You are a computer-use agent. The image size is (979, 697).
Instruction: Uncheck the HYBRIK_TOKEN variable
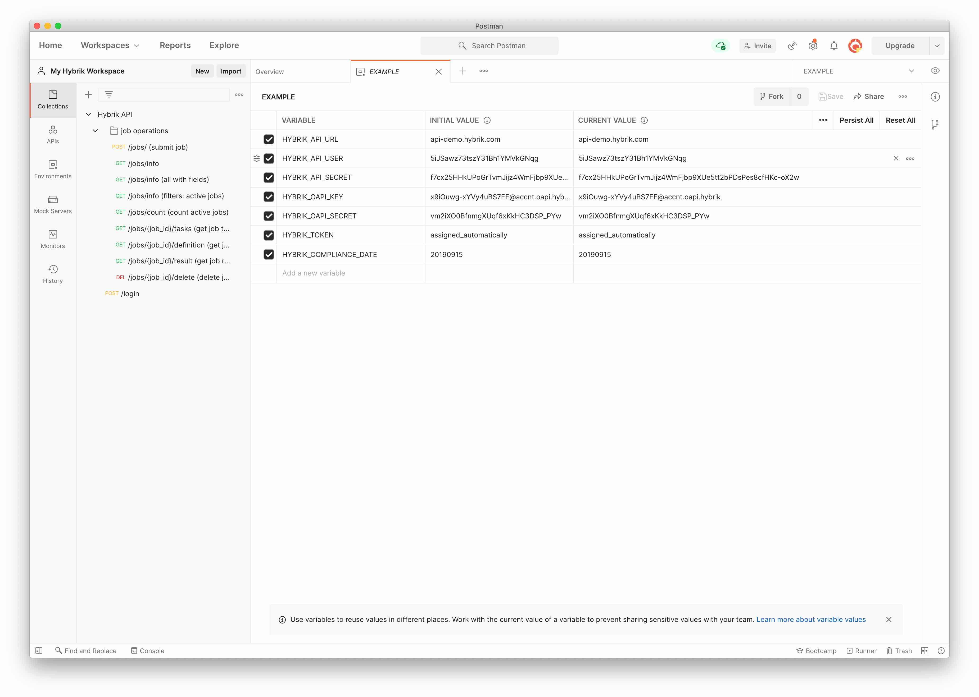coord(269,235)
